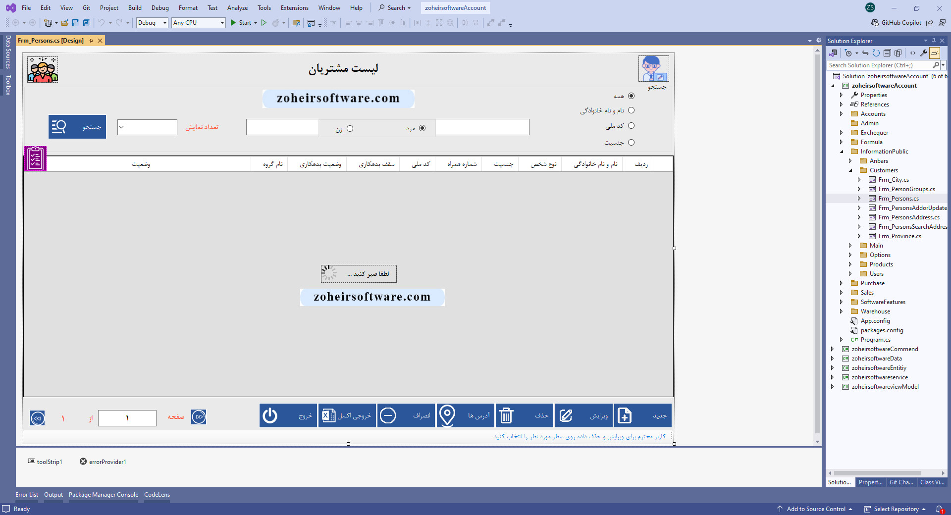Click the customers group image at top-left

pos(43,69)
